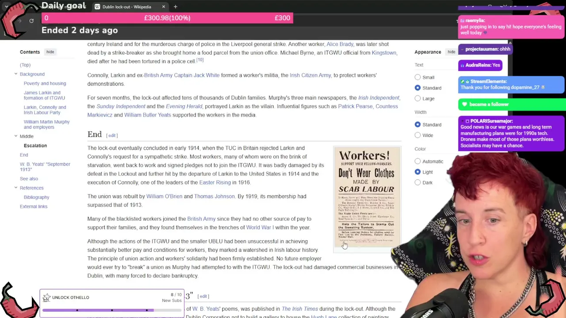This screenshot has height=318, width=566.
Task: Select the Large text size option
Action: click(x=417, y=98)
